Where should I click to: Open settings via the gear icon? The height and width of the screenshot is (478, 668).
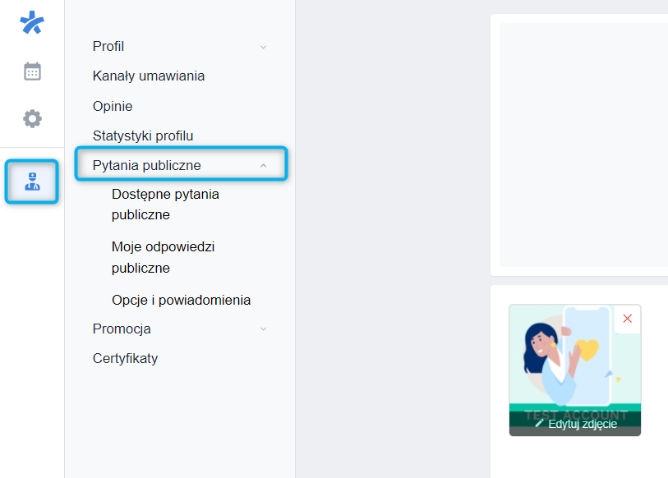click(31, 118)
